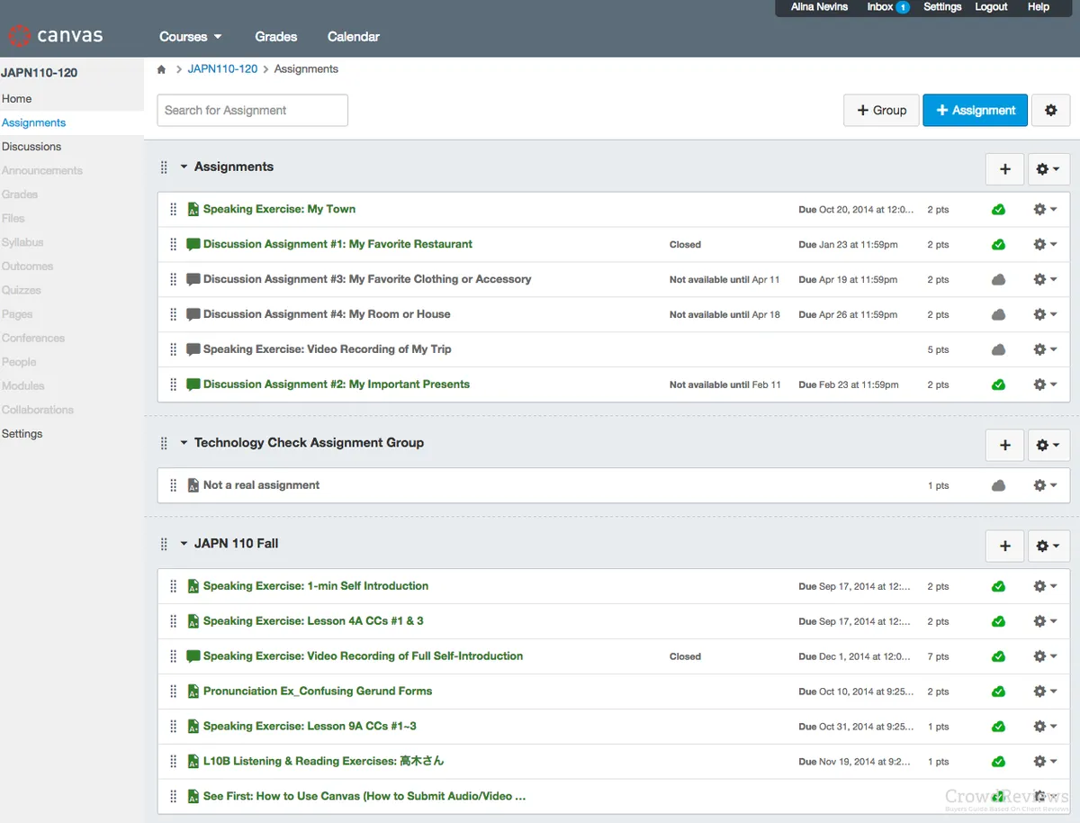Click the assignment icon beside Speaking Exercise: My Town
This screenshot has width=1080, height=823.
click(x=193, y=209)
